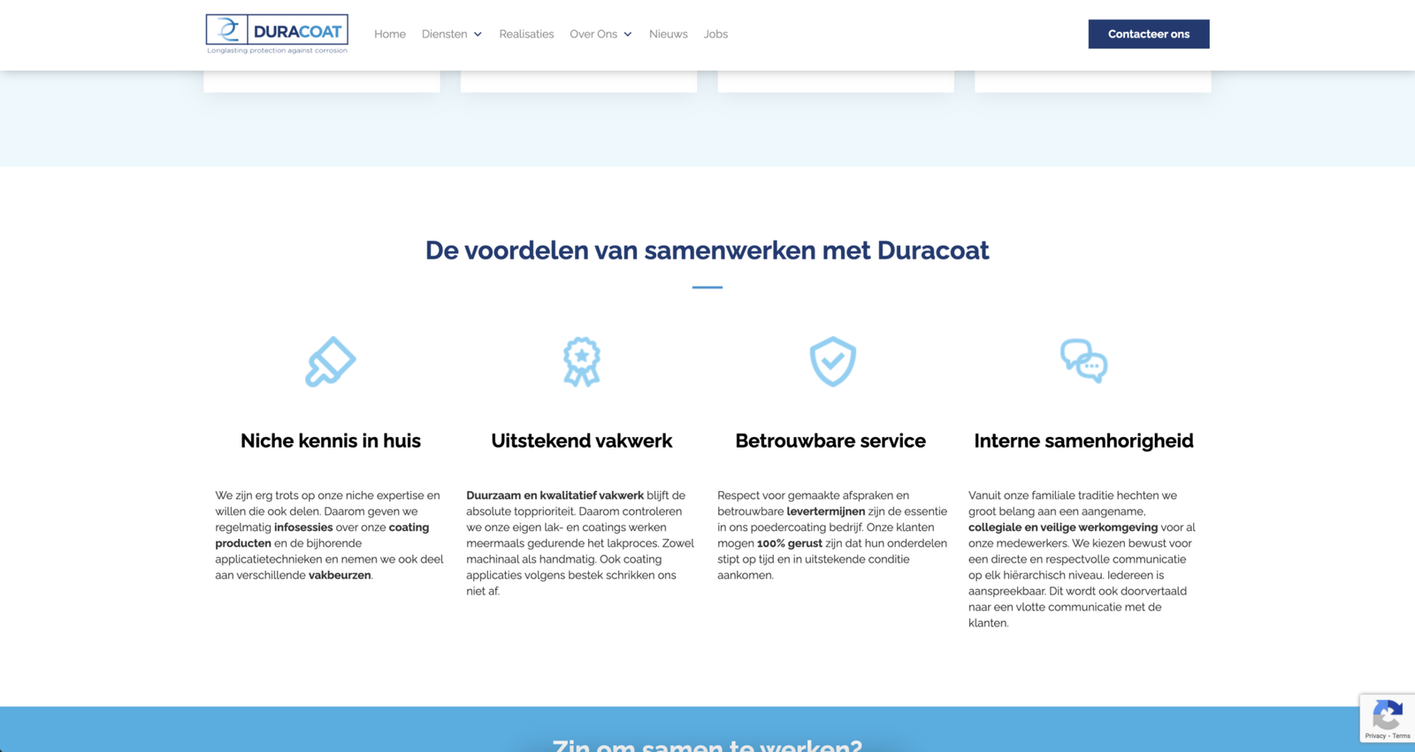Navigate to the Nieuws page

coord(669,34)
